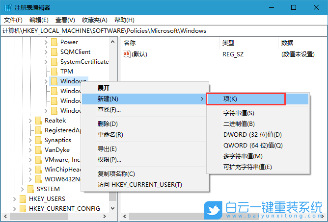Select the SYSTEM folder icon
Viewport: 328px width, 222px height.
click(30, 189)
